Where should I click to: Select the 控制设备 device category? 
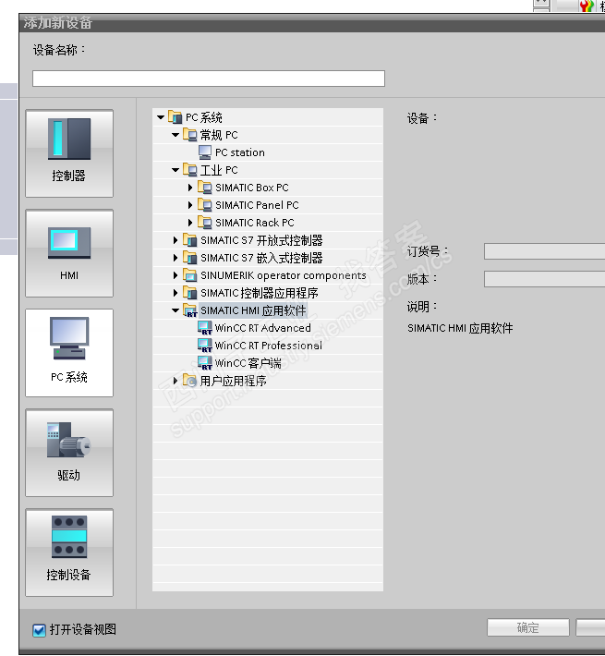(69, 553)
